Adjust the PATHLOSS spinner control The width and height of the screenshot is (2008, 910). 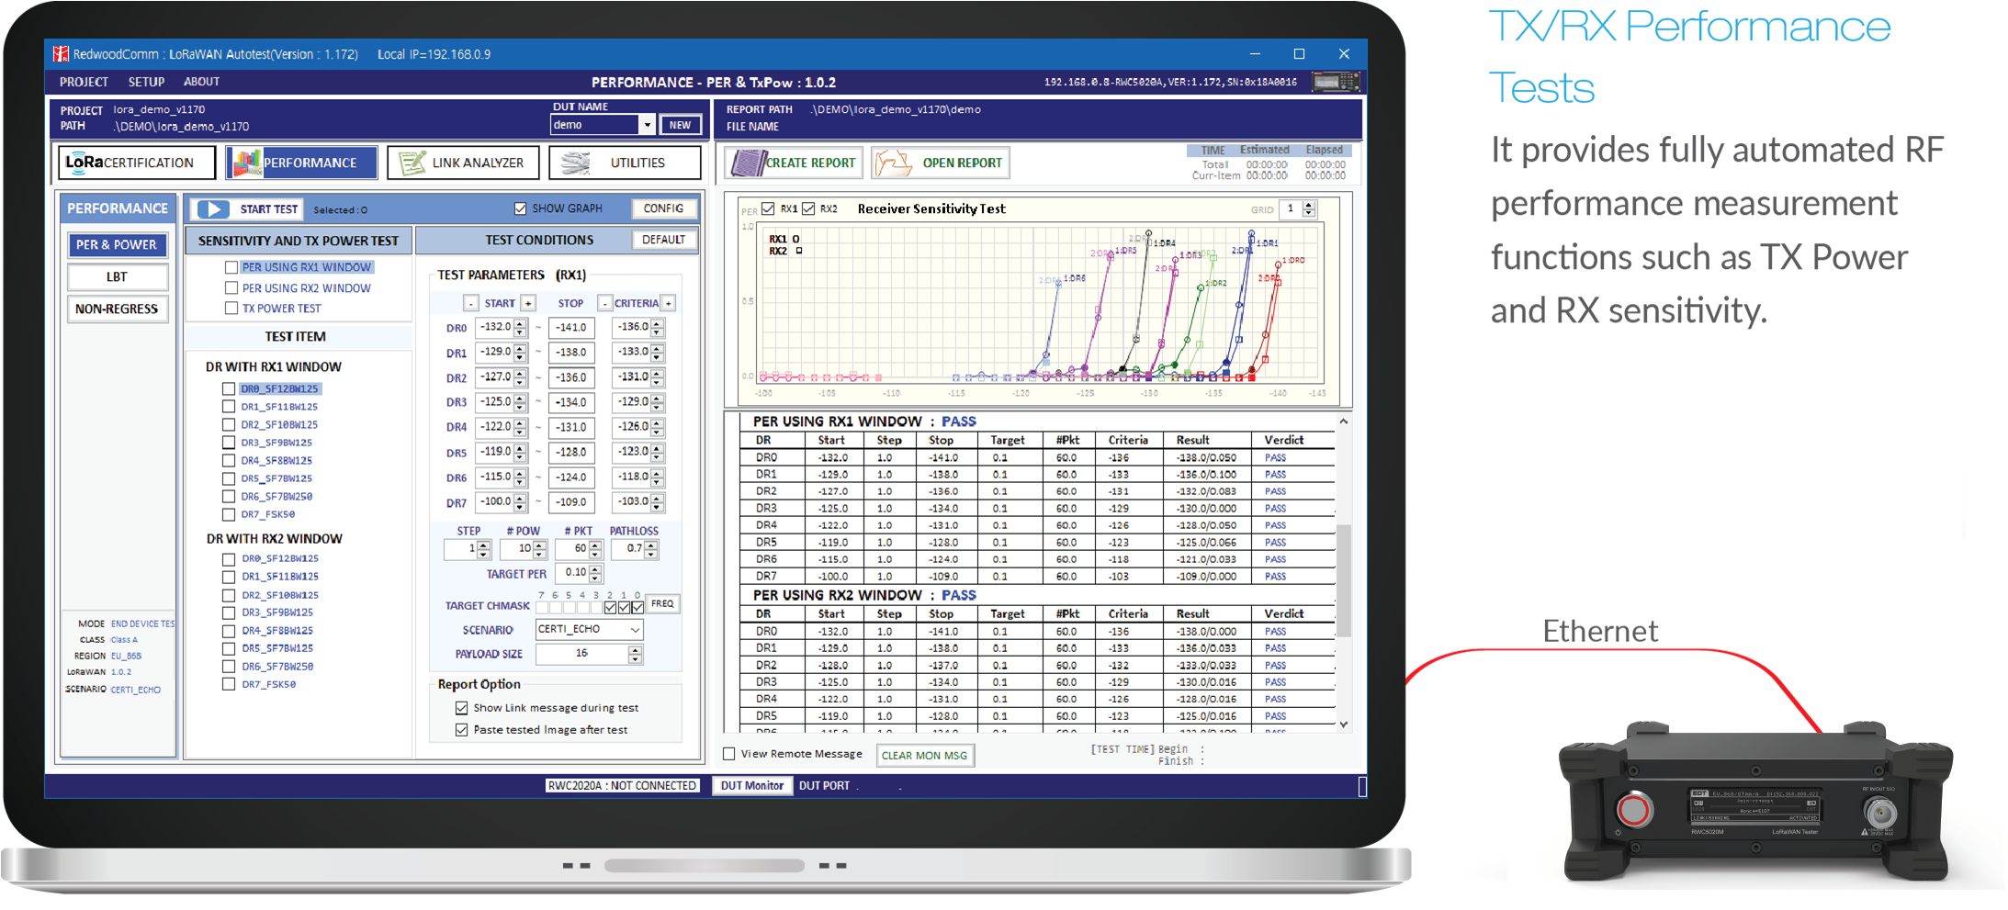[x=651, y=549]
